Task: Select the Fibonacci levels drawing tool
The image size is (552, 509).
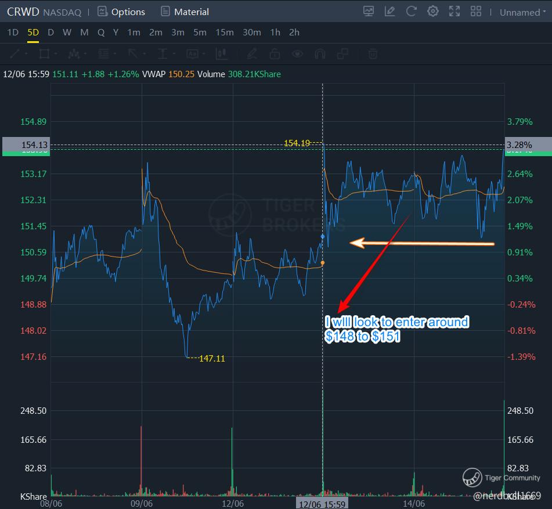Action: [103, 54]
